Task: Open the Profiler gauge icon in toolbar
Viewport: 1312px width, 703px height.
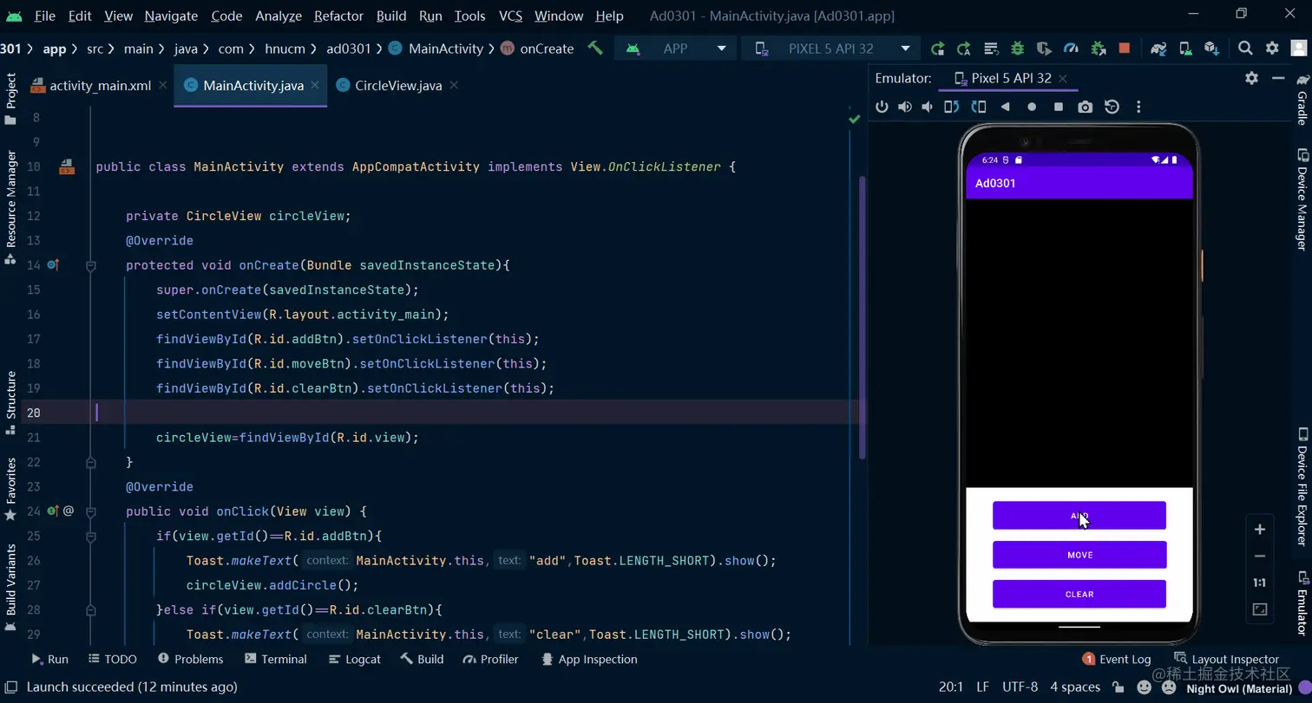Action: (1071, 49)
